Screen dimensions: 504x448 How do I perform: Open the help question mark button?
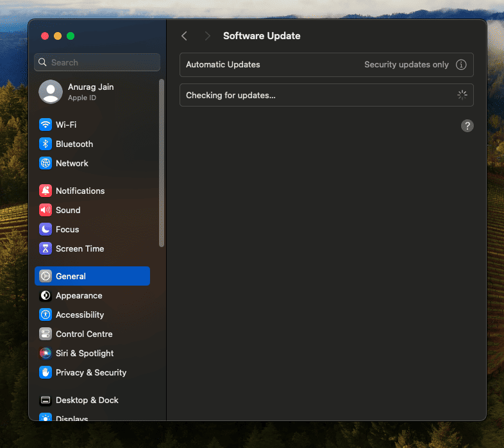pyautogui.click(x=467, y=126)
